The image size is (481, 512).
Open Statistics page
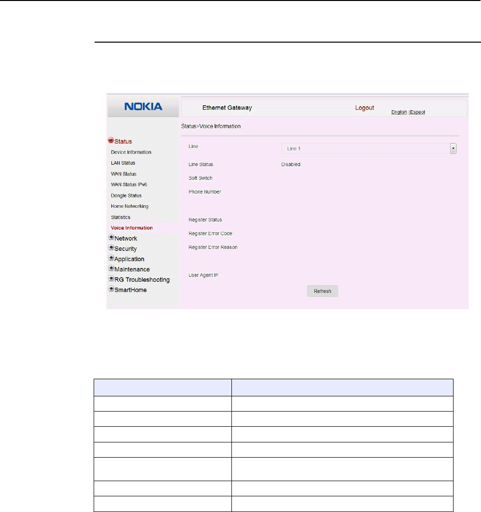pos(120,218)
